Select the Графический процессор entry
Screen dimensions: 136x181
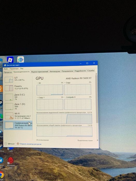coord(18,125)
